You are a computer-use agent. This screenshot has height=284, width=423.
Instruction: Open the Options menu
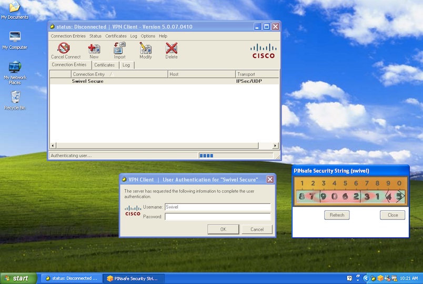(148, 36)
